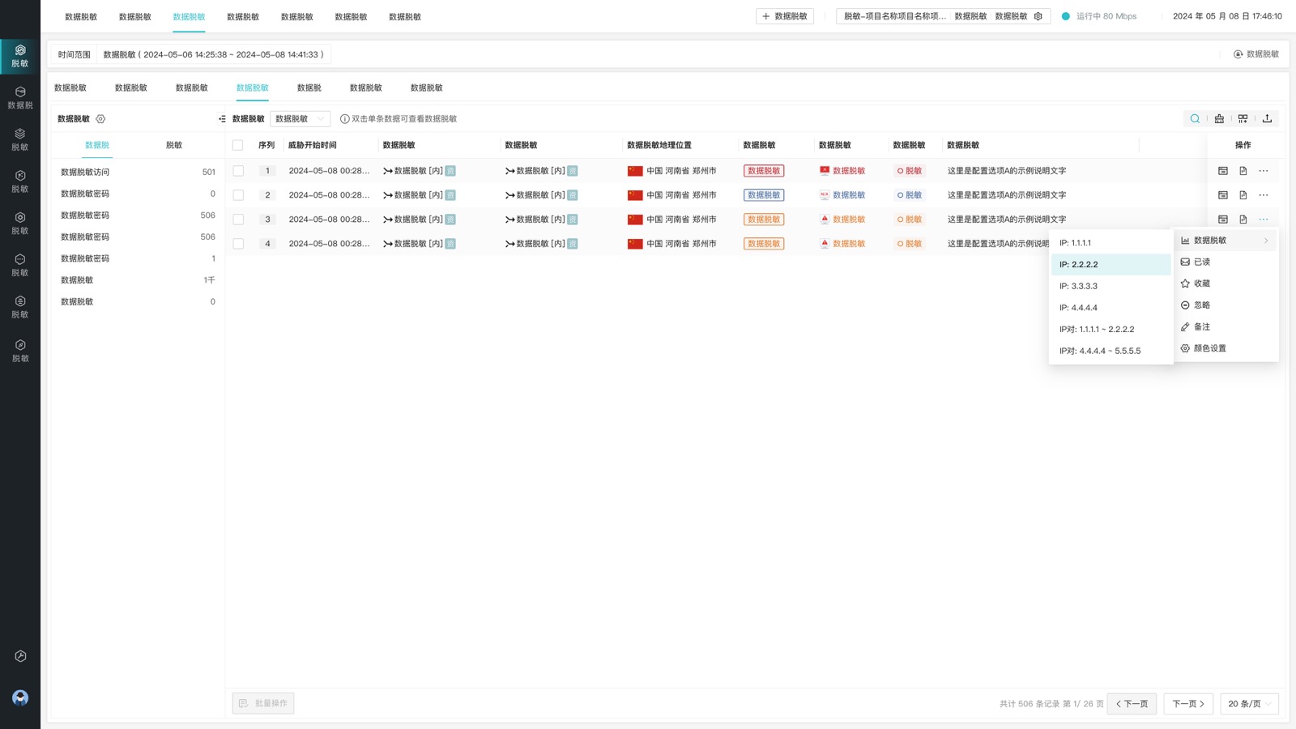The width and height of the screenshot is (1296, 729).
Task: Select IP: 2.2.2.2 in submenu
Action: point(1111,265)
